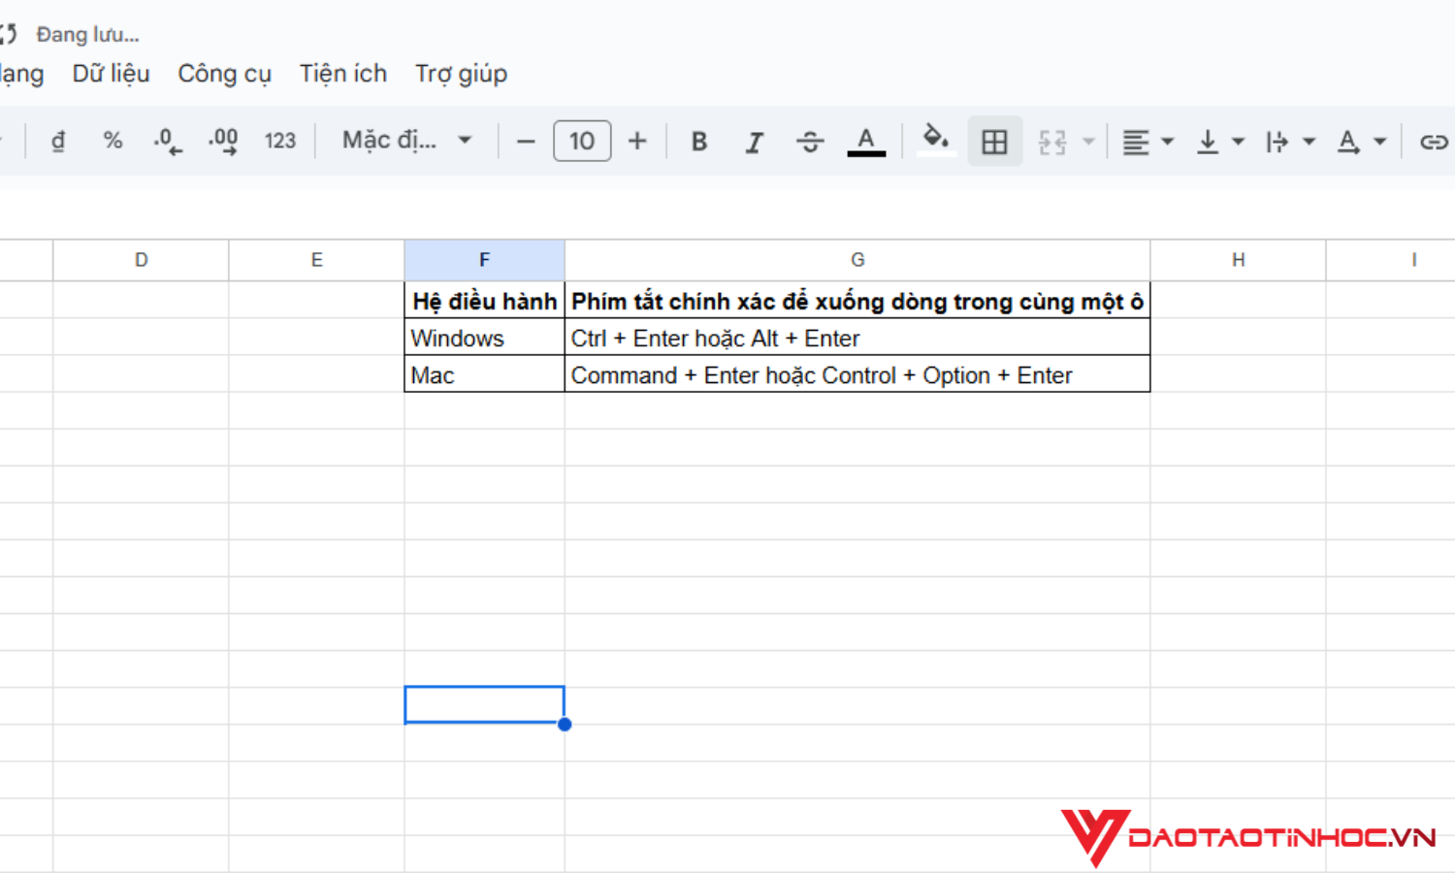
Task: Open the borders tool
Action: [994, 141]
